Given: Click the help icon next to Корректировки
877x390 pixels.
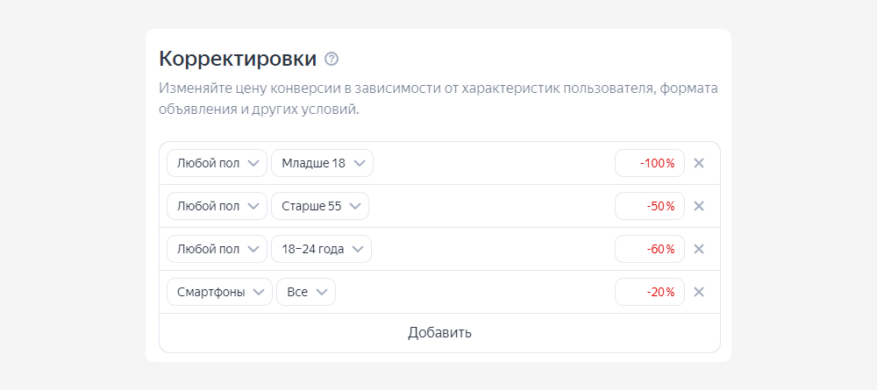Looking at the screenshot, I should tap(332, 60).
